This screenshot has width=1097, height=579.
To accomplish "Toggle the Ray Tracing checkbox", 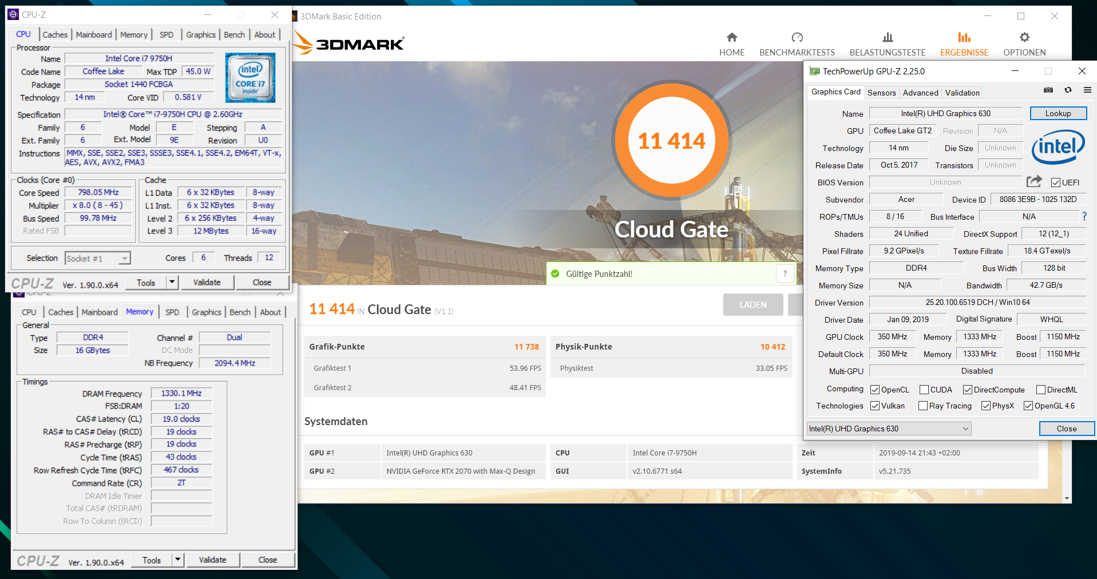I will point(923,406).
